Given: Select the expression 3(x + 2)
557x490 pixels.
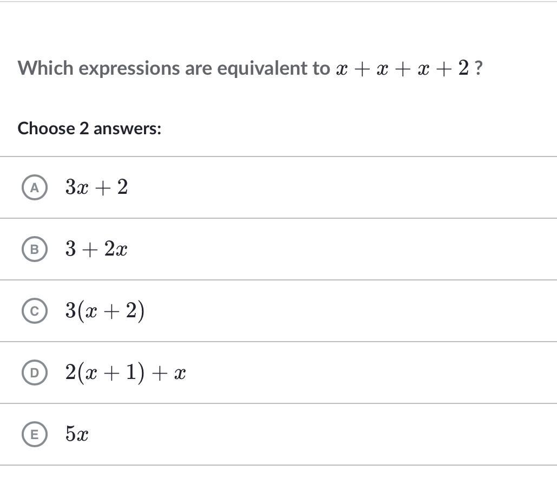Looking at the screenshot, I should [x=105, y=311].
